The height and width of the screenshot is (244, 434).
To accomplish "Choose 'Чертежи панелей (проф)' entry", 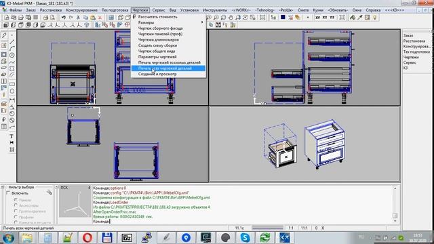I will [x=168, y=34].
